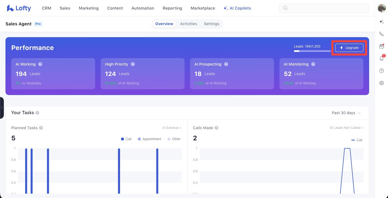388x198 pixels.
Task: Open the Marketplace menu
Action: (x=203, y=8)
